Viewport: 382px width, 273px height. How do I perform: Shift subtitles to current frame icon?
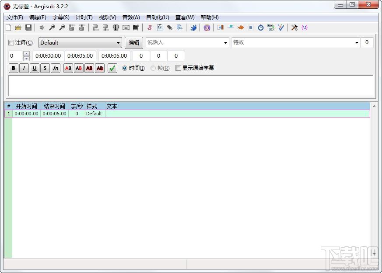pyautogui.click(x=136, y=28)
